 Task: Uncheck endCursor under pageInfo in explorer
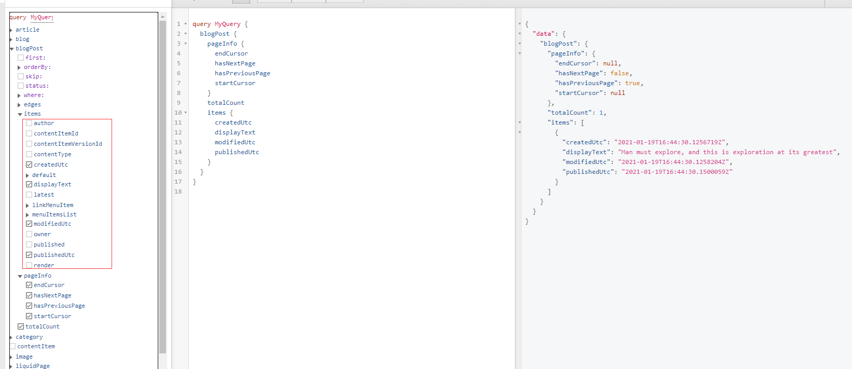click(29, 285)
